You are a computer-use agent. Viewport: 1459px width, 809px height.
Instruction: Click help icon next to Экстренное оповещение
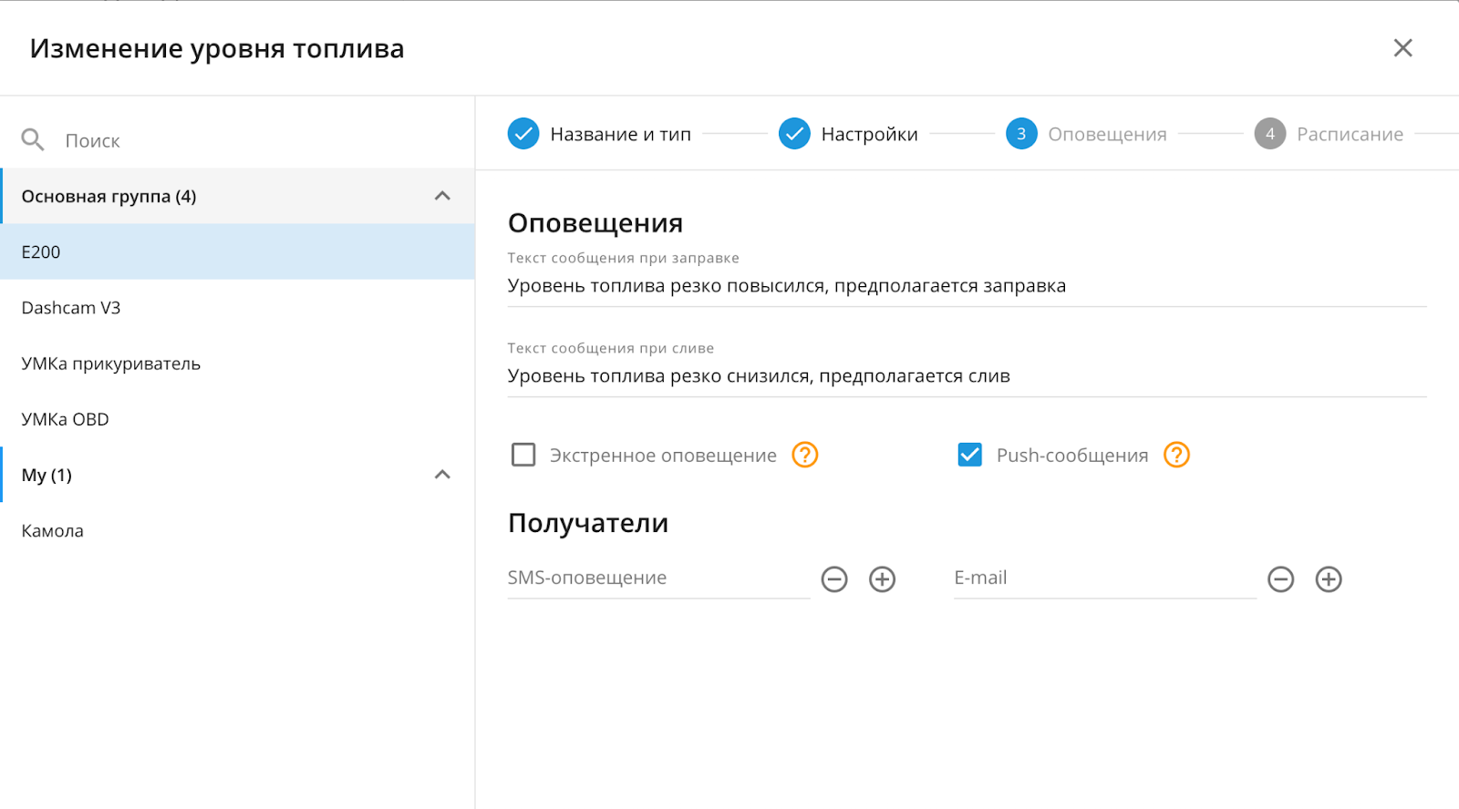tap(804, 455)
